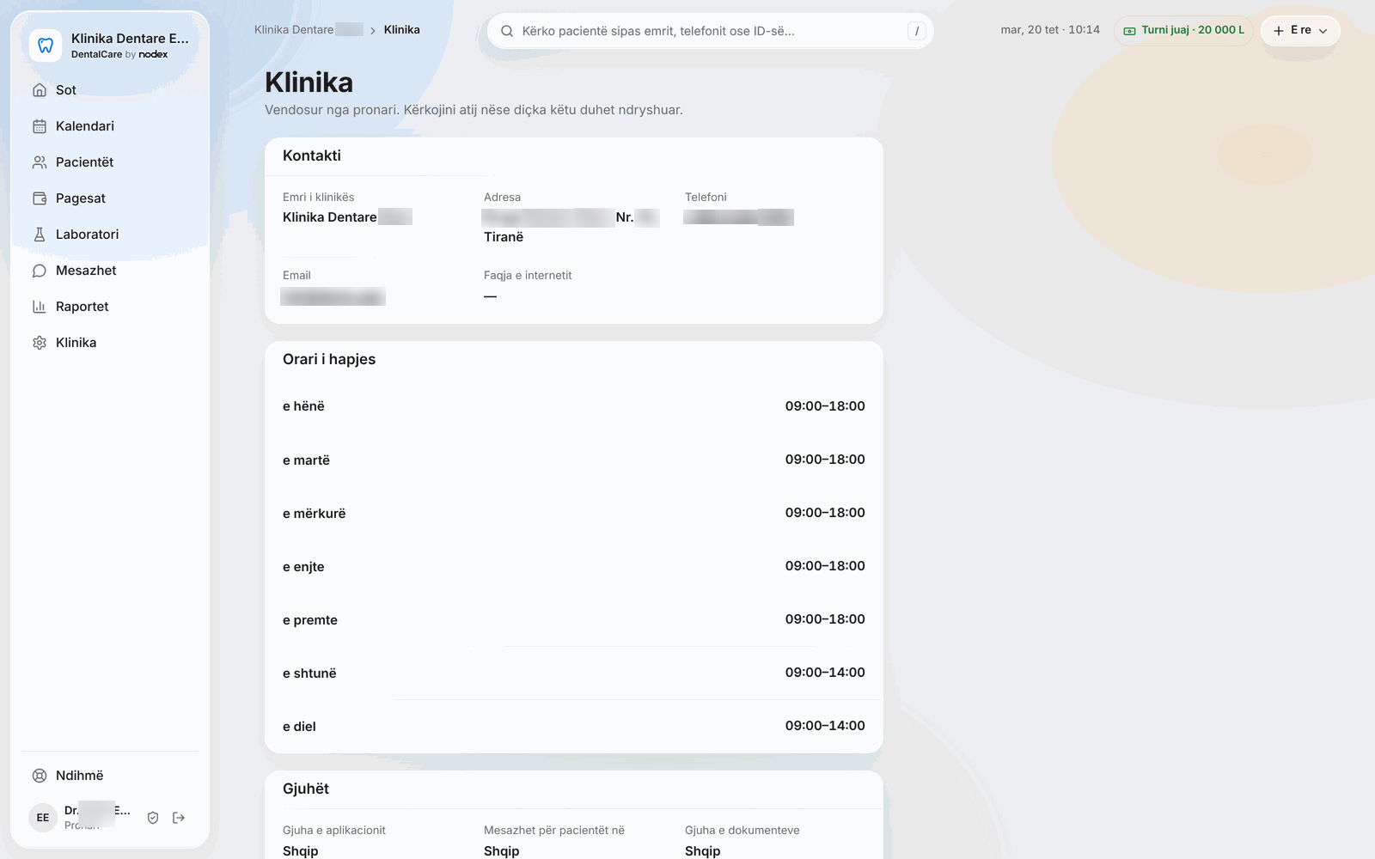Click the tooth logo icon in the sidebar
The width and height of the screenshot is (1375, 859).
click(x=46, y=46)
